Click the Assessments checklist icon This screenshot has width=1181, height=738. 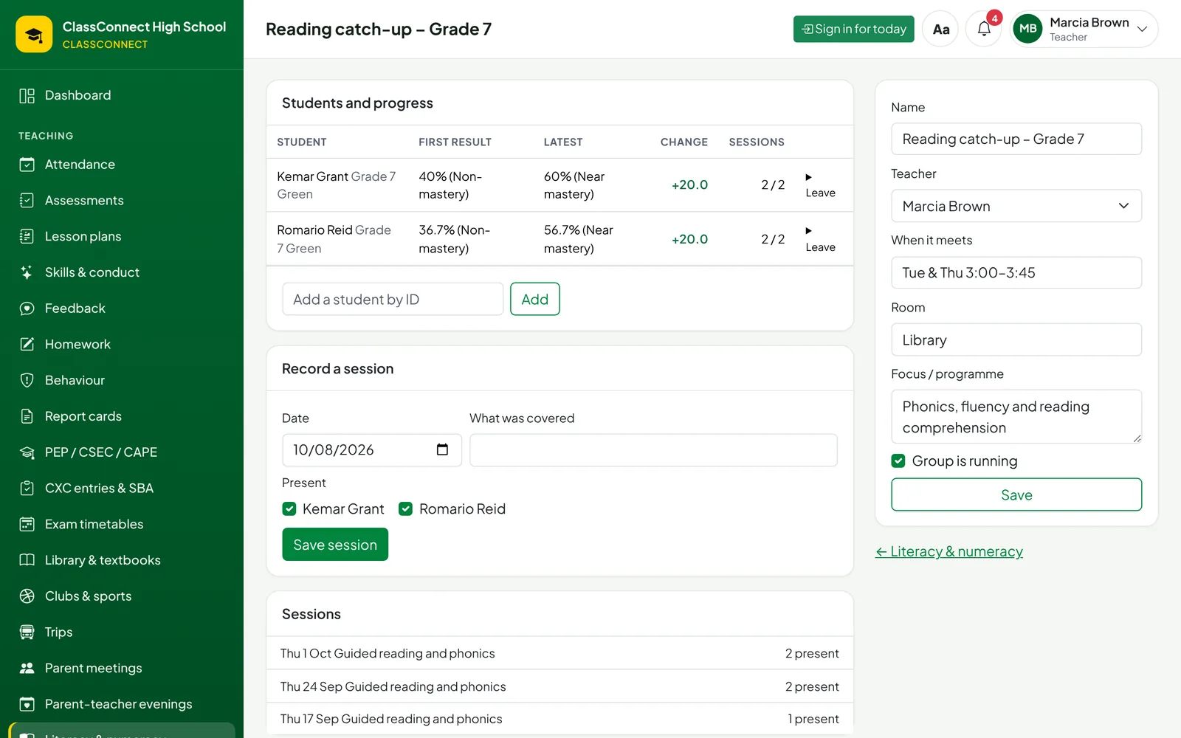[27, 201]
